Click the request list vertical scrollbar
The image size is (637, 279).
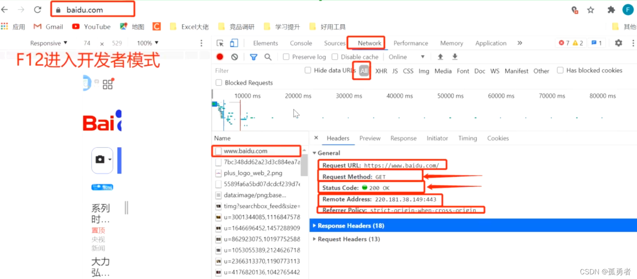coord(304,165)
